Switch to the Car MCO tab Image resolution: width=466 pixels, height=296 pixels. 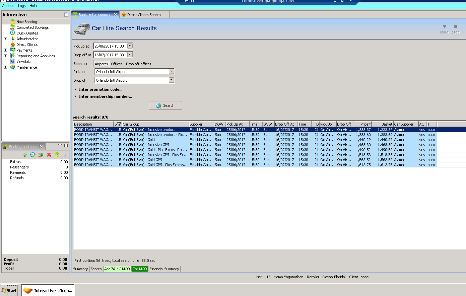(140, 269)
